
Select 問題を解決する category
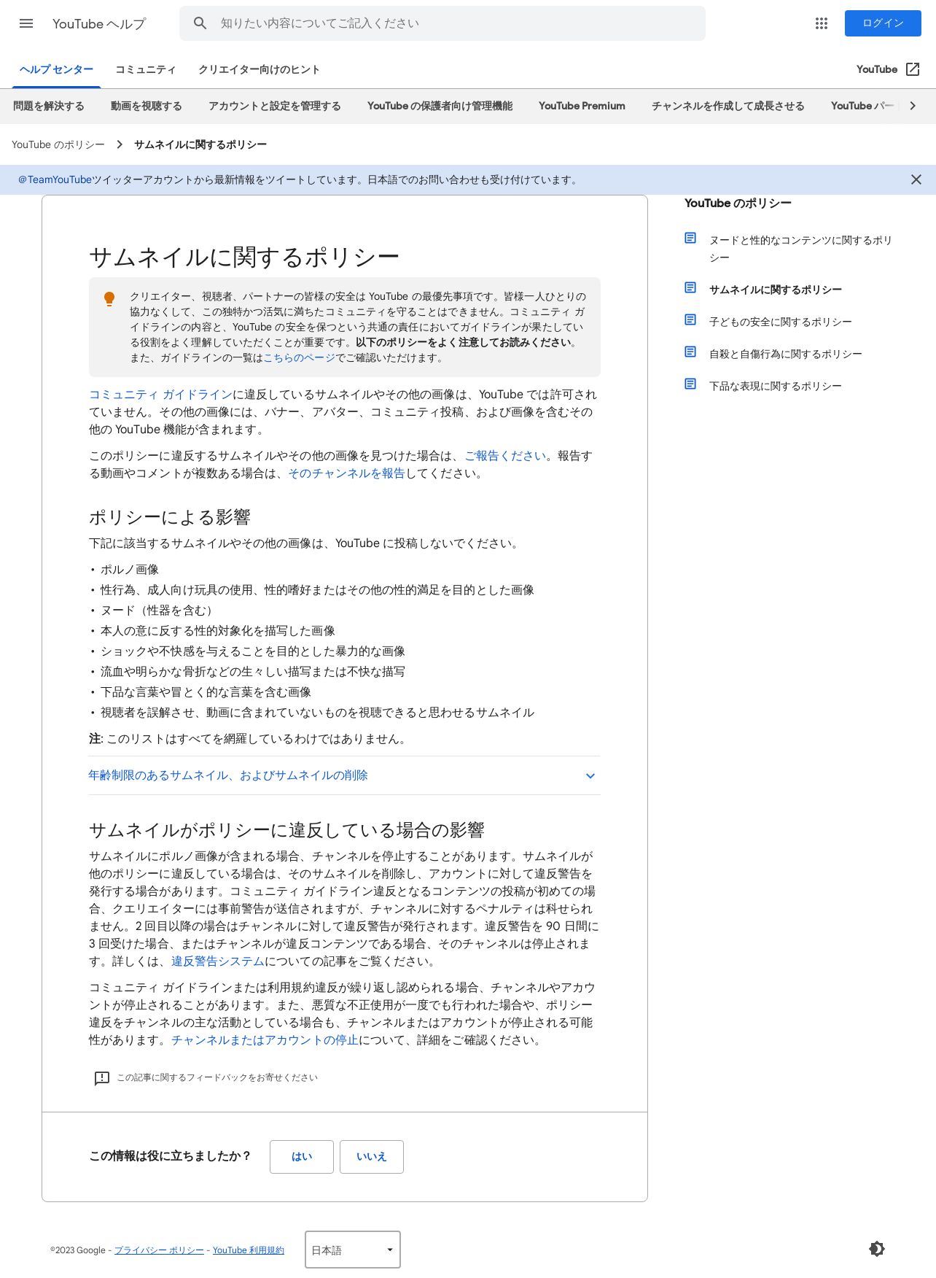pos(49,106)
